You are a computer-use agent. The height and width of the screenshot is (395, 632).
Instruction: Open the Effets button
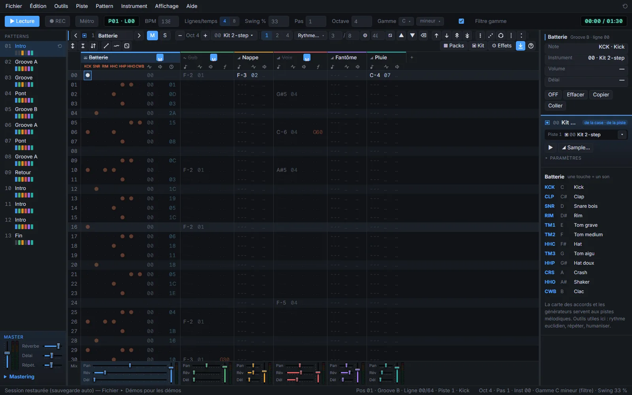click(502, 46)
